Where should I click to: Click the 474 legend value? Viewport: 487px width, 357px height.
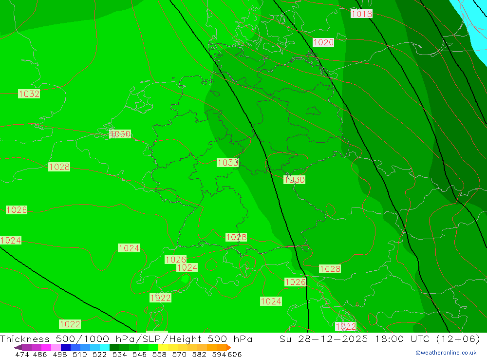[22, 354]
